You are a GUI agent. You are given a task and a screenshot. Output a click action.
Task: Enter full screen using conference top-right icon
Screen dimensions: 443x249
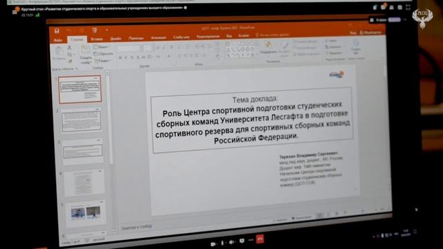(408, 8)
